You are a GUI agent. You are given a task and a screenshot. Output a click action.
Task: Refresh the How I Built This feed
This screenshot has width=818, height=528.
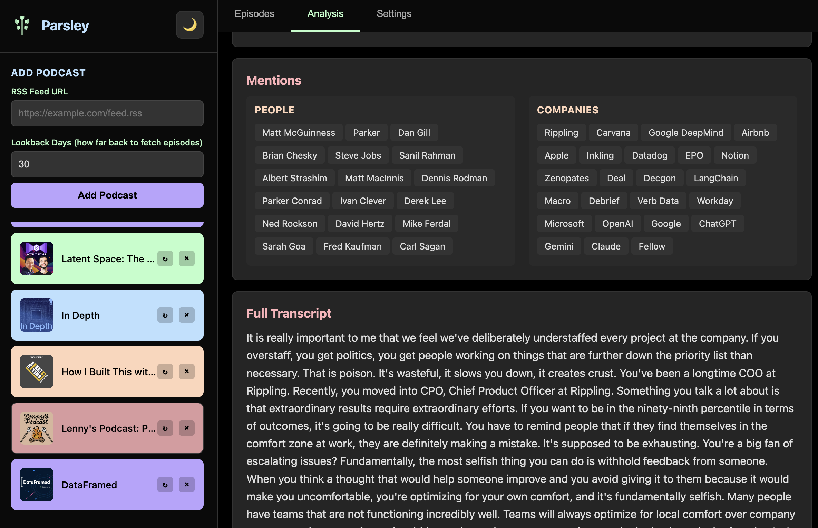click(165, 372)
